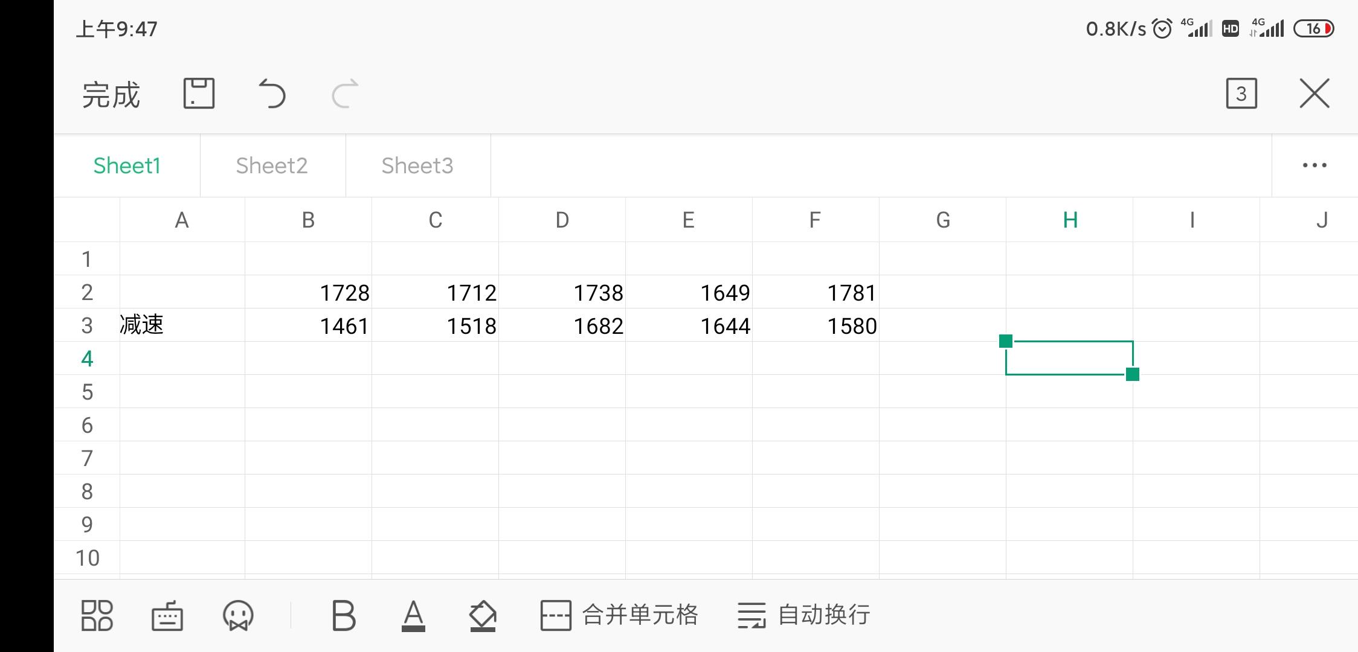1358x652 pixels.
Task: Select row 9 header
Action: pyautogui.click(x=87, y=525)
